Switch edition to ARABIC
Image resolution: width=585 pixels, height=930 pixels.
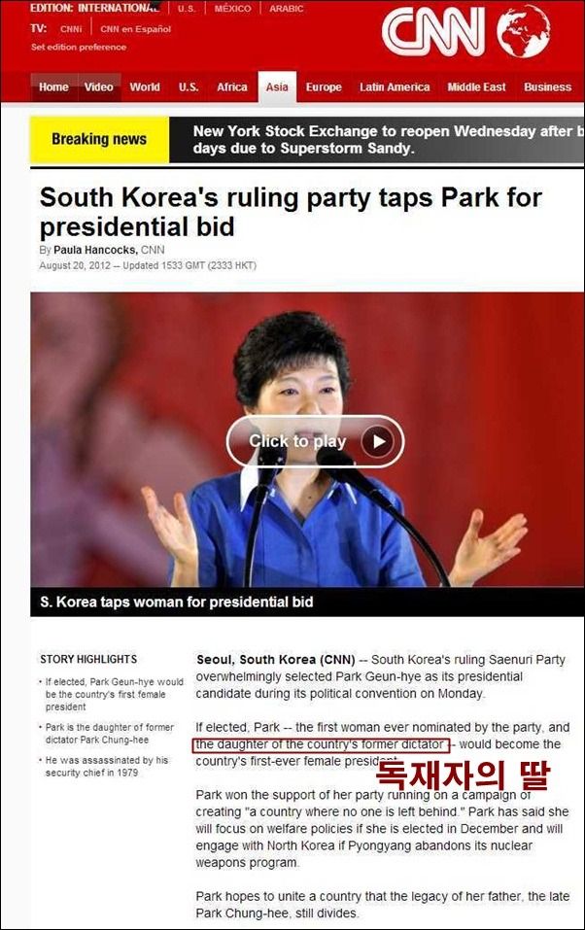286,9
